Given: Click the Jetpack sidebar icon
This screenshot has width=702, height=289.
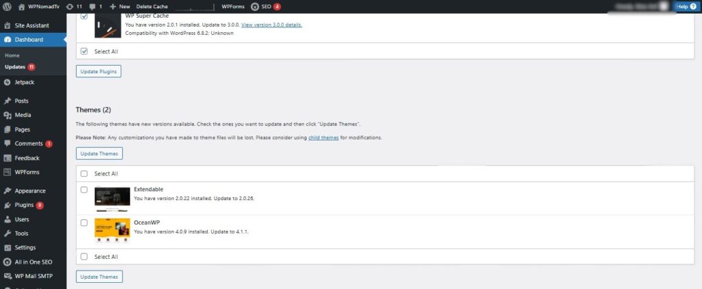Looking at the screenshot, I should point(7,82).
